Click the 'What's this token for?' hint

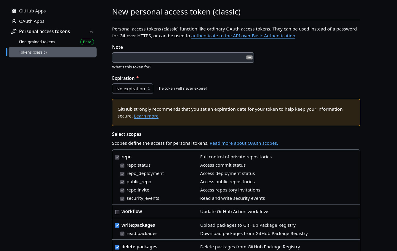(132, 67)
